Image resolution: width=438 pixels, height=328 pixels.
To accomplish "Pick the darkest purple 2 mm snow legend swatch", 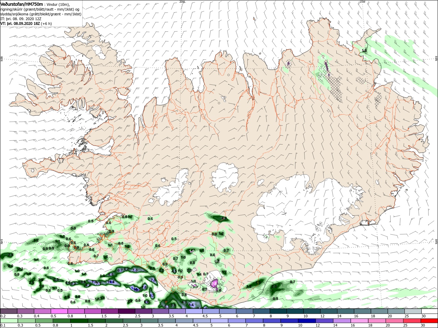I will pyautogui.click(x=127, y=311).
